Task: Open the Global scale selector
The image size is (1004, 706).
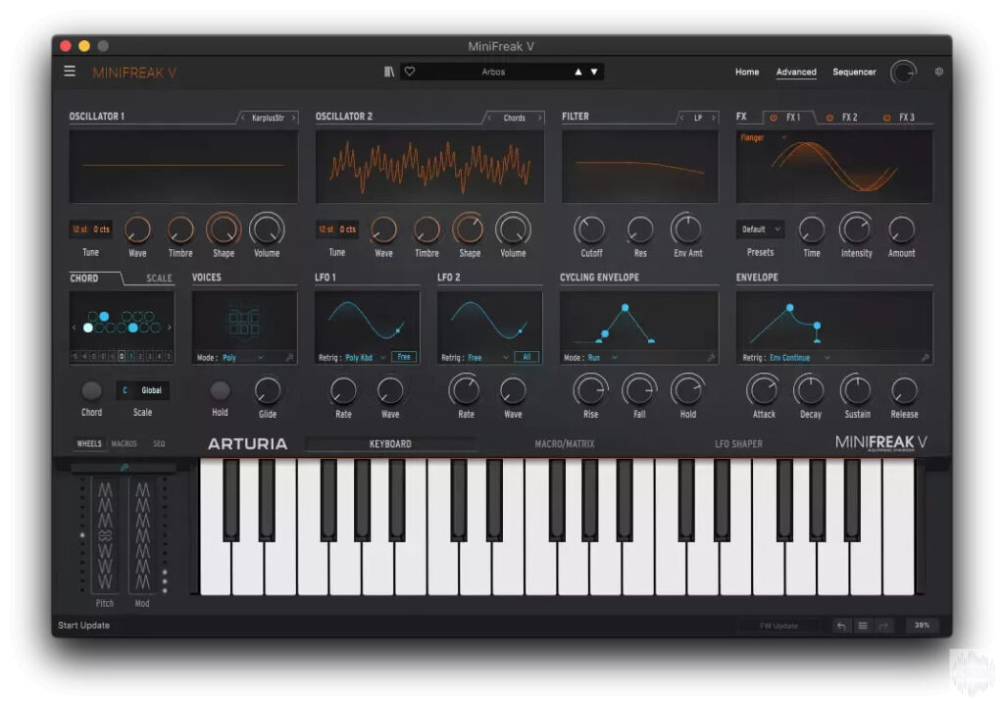Action: [x=151, y=390]
